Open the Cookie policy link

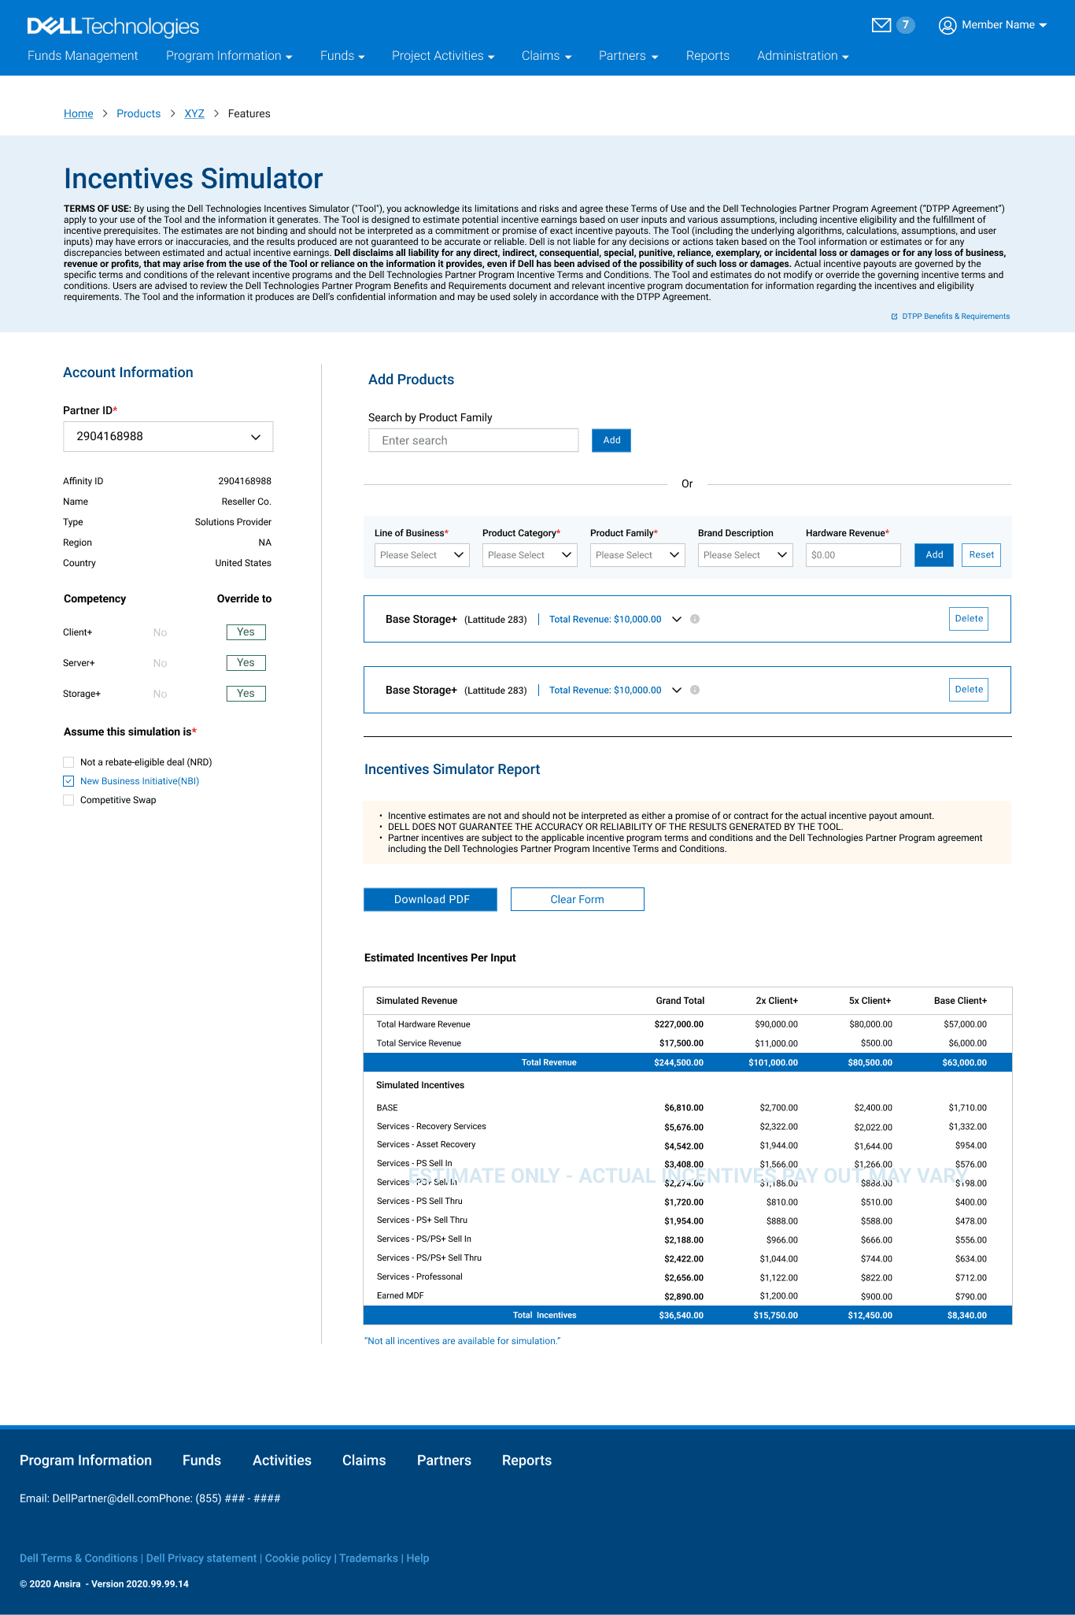pos(298,1558)
